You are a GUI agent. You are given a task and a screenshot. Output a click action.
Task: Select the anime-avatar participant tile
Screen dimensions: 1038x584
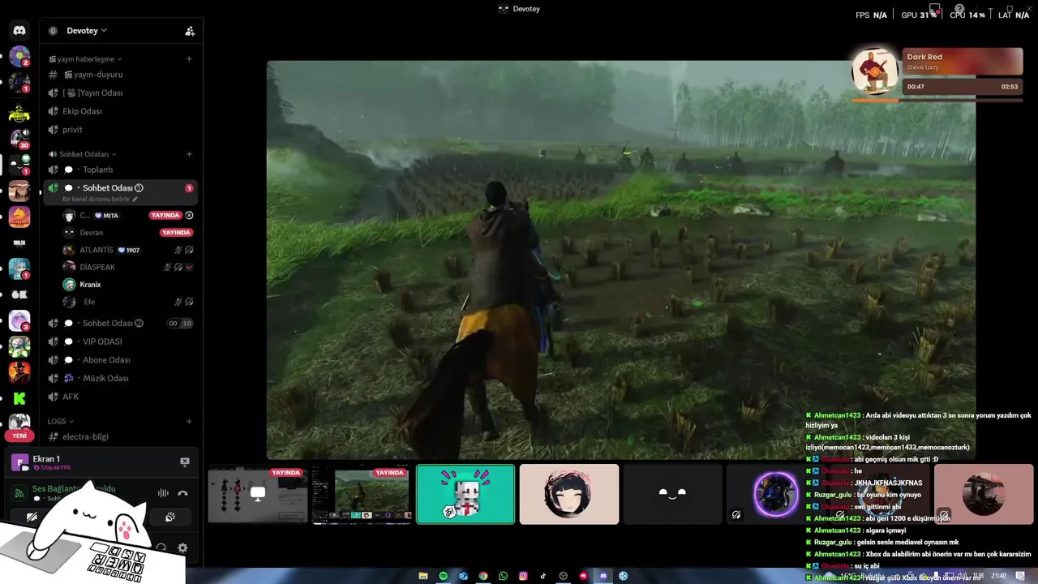click(569, 494)
